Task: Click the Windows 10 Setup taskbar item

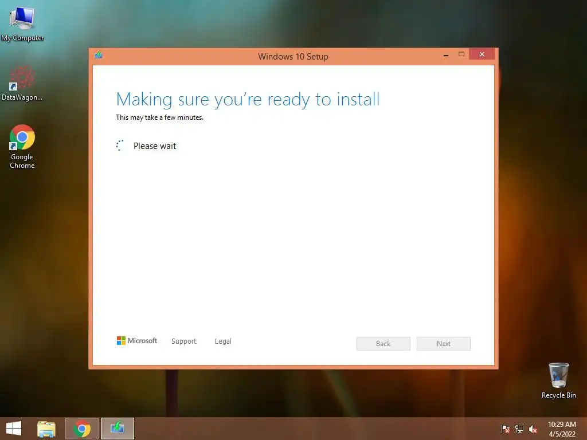Action: pyautogui.click(x=118, y=429)
